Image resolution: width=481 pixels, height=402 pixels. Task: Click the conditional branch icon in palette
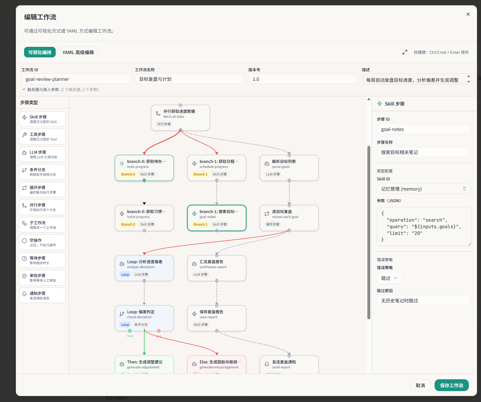coord(24,170)
